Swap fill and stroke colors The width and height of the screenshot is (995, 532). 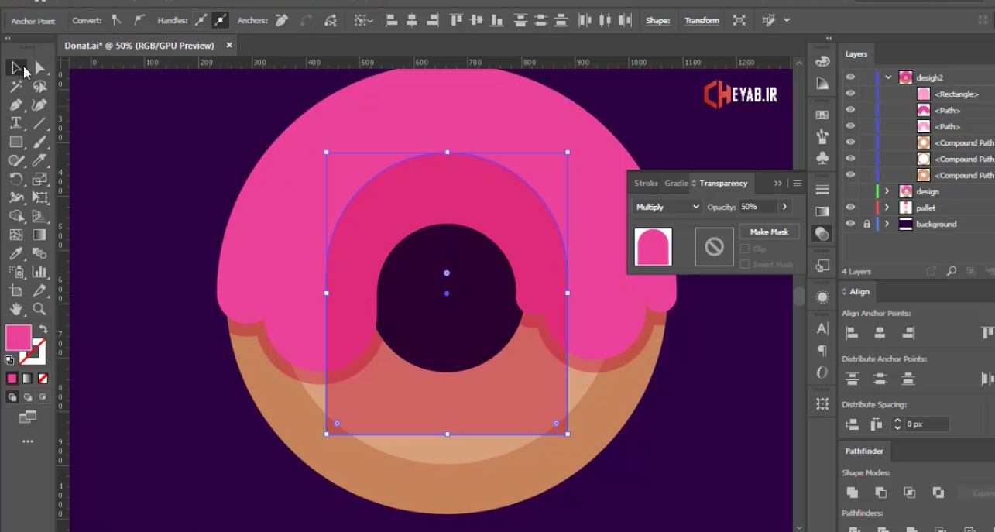(x=43, y=329)
